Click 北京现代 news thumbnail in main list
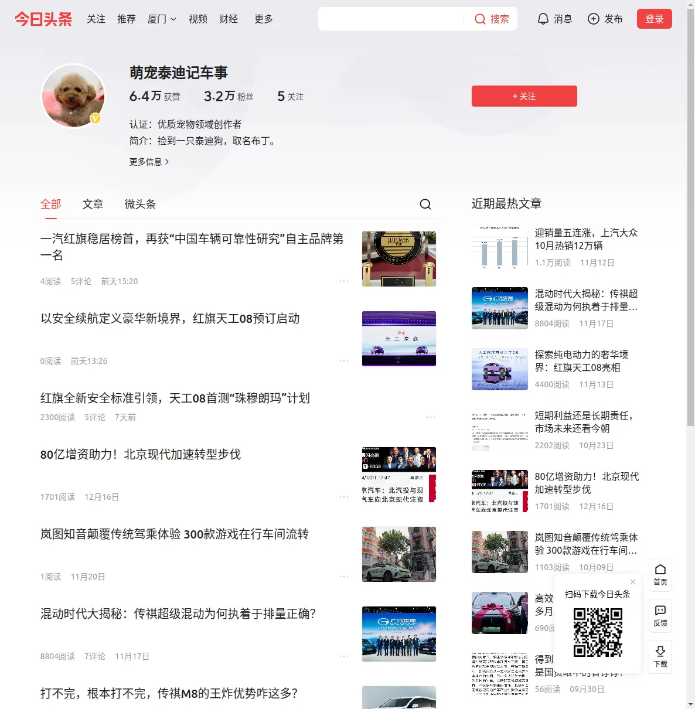 [x=399, y=475]
